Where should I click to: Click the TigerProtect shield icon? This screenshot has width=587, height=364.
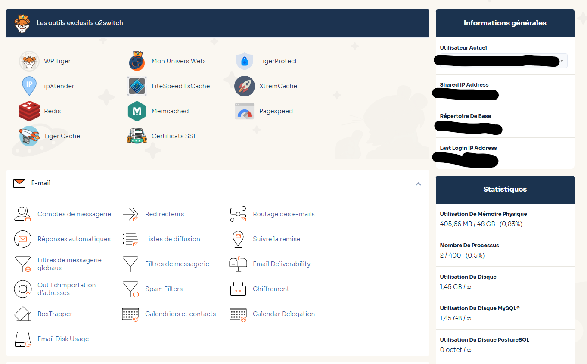point(245,61)
